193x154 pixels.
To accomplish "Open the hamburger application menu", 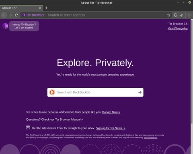I will pyautogui.click(x=189, y=15).
